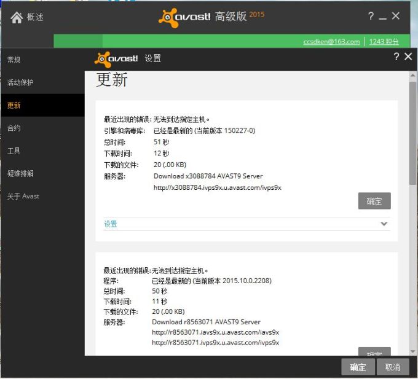Click the scrollbar up arrow
Viewport: 418px width, 379px height.
[x=412, y=76]
